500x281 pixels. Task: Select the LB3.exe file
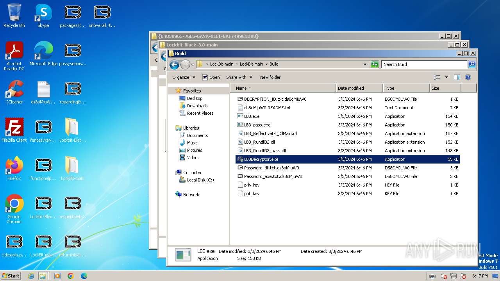point(348,116)
